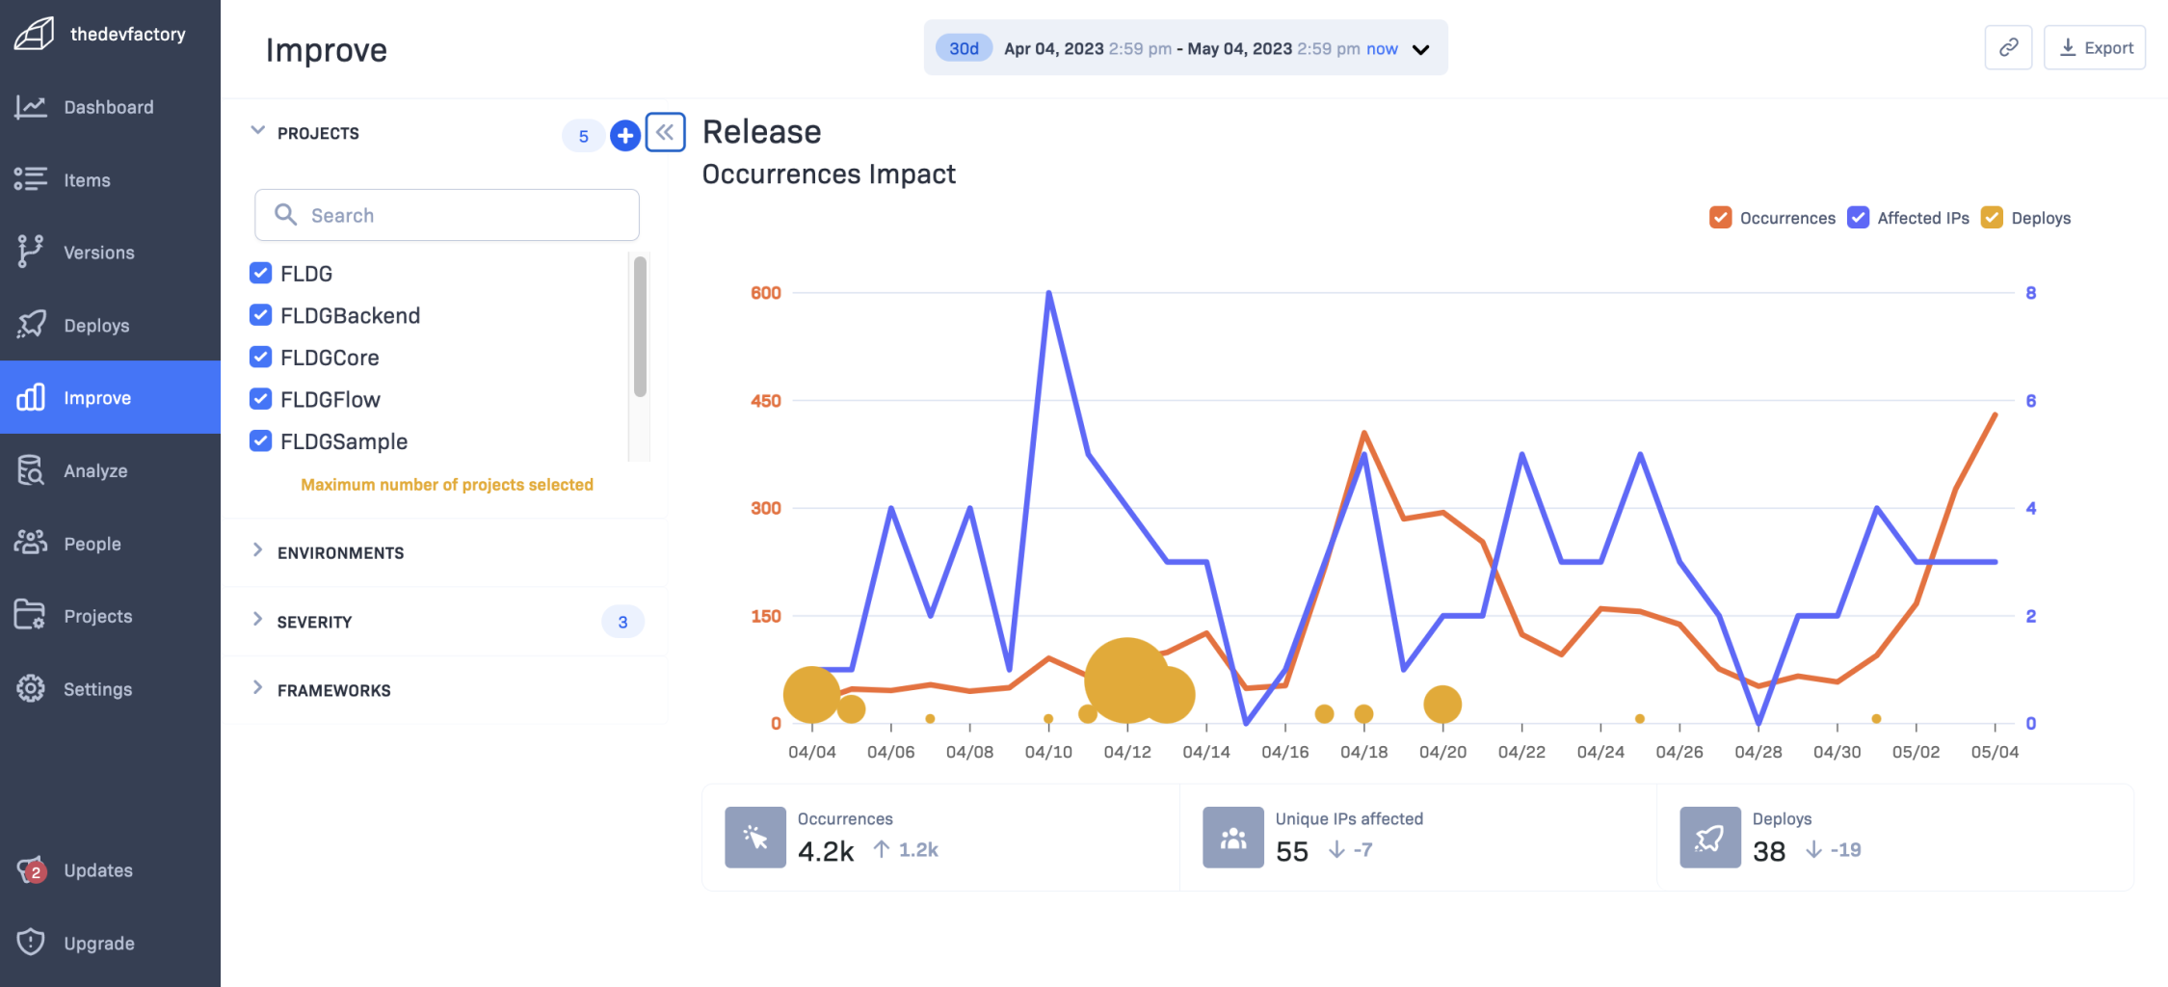Viewport: 2168px width, 987px height.
Task: Click the Updates bell icon with badge
Action: tap(31, 869)
